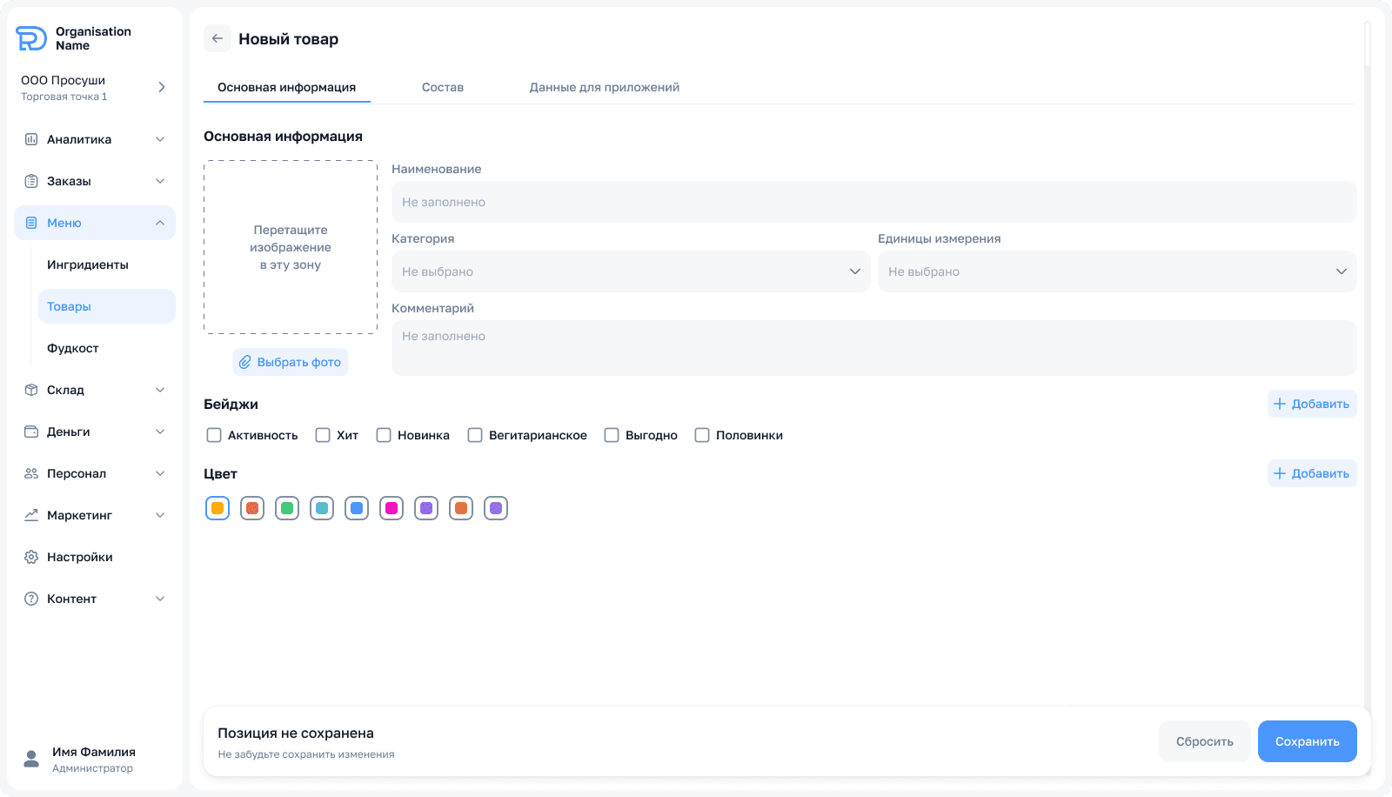The image size is (1392, 797).
Task: Select the green color swatch
Action: 287,508
